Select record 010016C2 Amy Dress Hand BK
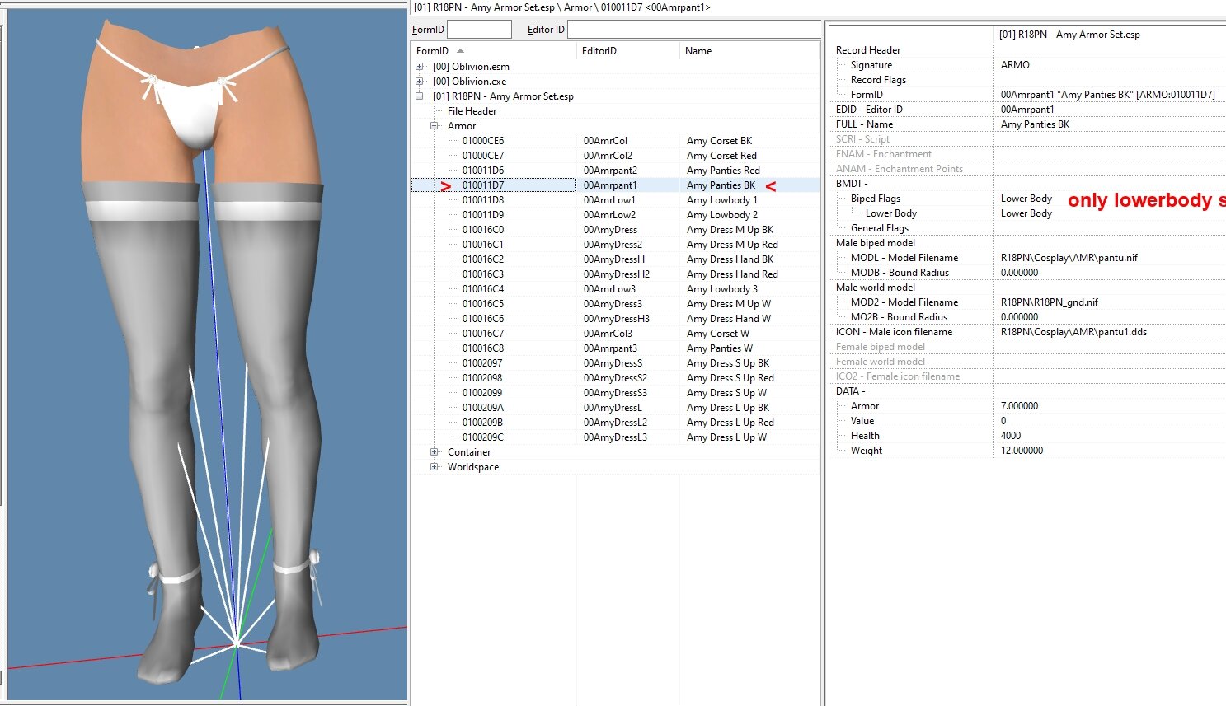This screenshot has width=1226, height=706. coord(615,259)
